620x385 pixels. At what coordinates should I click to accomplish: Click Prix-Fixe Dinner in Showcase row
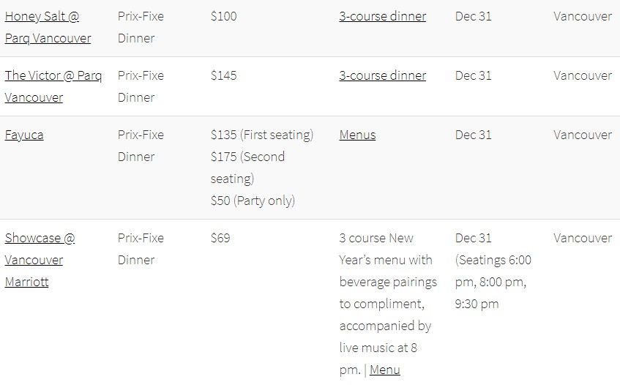coord(141,249)
